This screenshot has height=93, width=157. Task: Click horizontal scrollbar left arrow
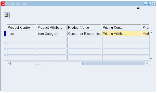click(9, 63)
